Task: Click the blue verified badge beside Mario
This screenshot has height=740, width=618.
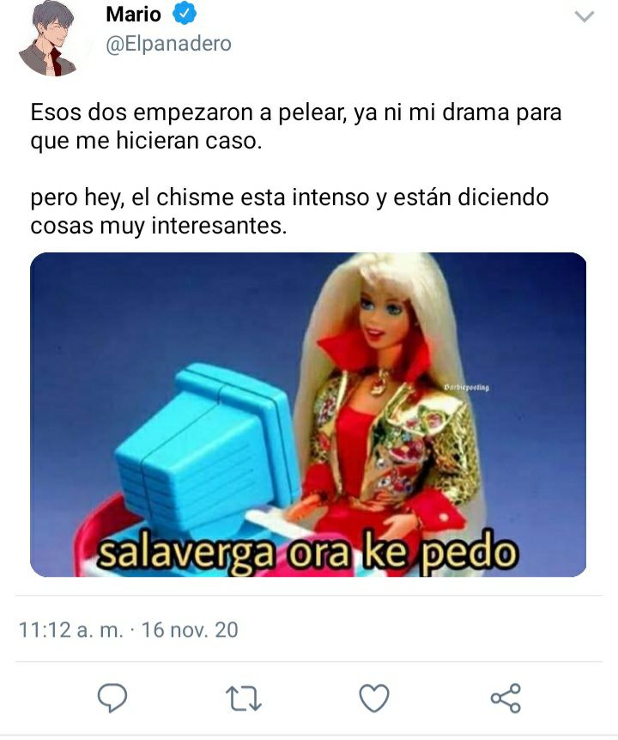Action: (185, 13)
